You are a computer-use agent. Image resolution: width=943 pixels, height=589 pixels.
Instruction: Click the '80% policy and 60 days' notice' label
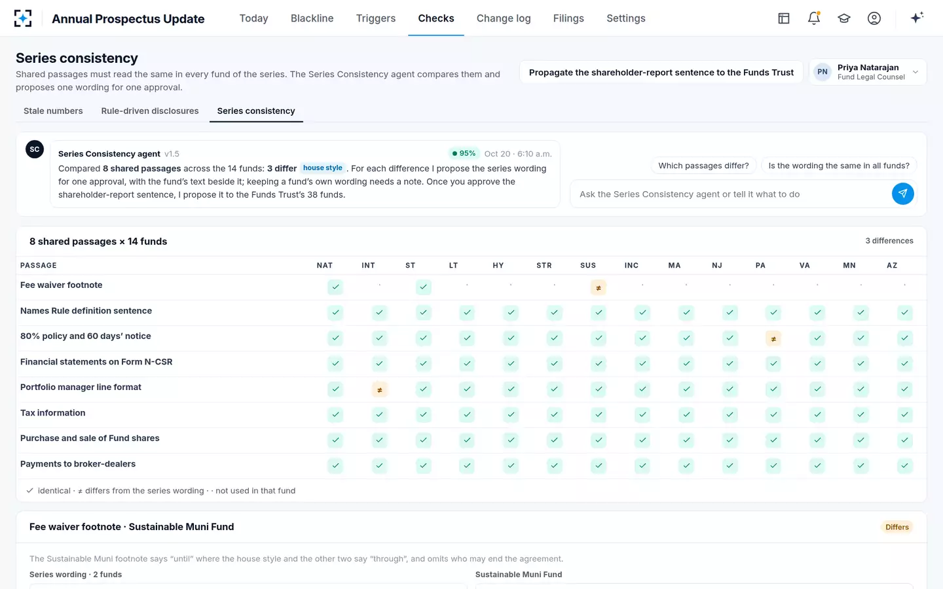(86, 336)
